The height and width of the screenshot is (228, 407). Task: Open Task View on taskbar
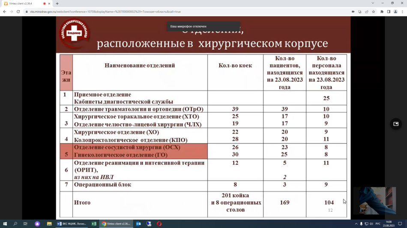click(x=25, y=224)
